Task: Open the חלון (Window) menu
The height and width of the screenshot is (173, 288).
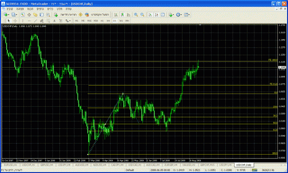Action: 59,9
